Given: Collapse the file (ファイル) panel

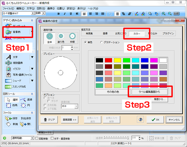Looking at the screenshot, I should [x=32, y=113].
